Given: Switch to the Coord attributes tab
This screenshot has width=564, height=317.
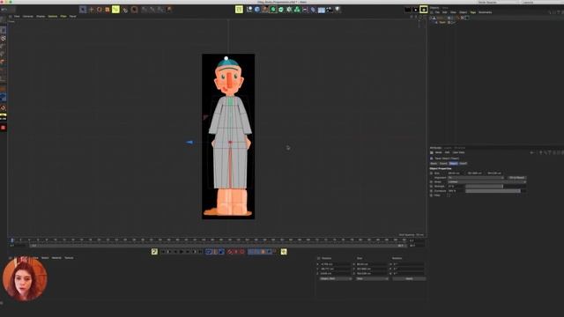Looking at the screenshot, I should (x=443, y=164).
